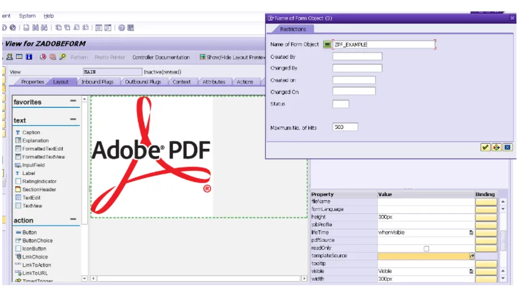Image resolution: width=517 pixels, height=288 pixels.
Task: Click the multiple selection icon at dialog bottom
Action: point(496,148)
